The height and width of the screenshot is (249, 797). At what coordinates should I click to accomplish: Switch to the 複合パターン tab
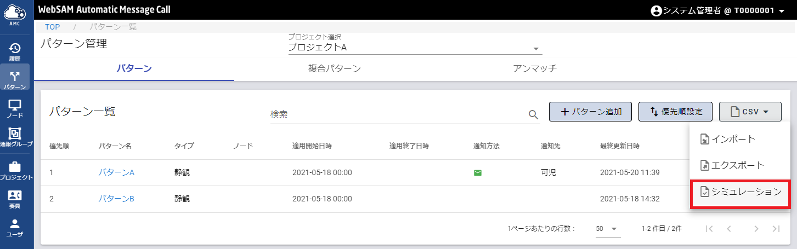coord(335,68)
